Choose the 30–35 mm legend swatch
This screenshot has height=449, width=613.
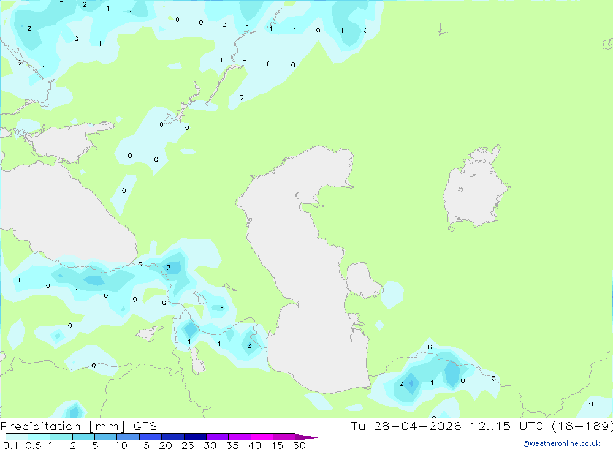(x=218, y=437)
